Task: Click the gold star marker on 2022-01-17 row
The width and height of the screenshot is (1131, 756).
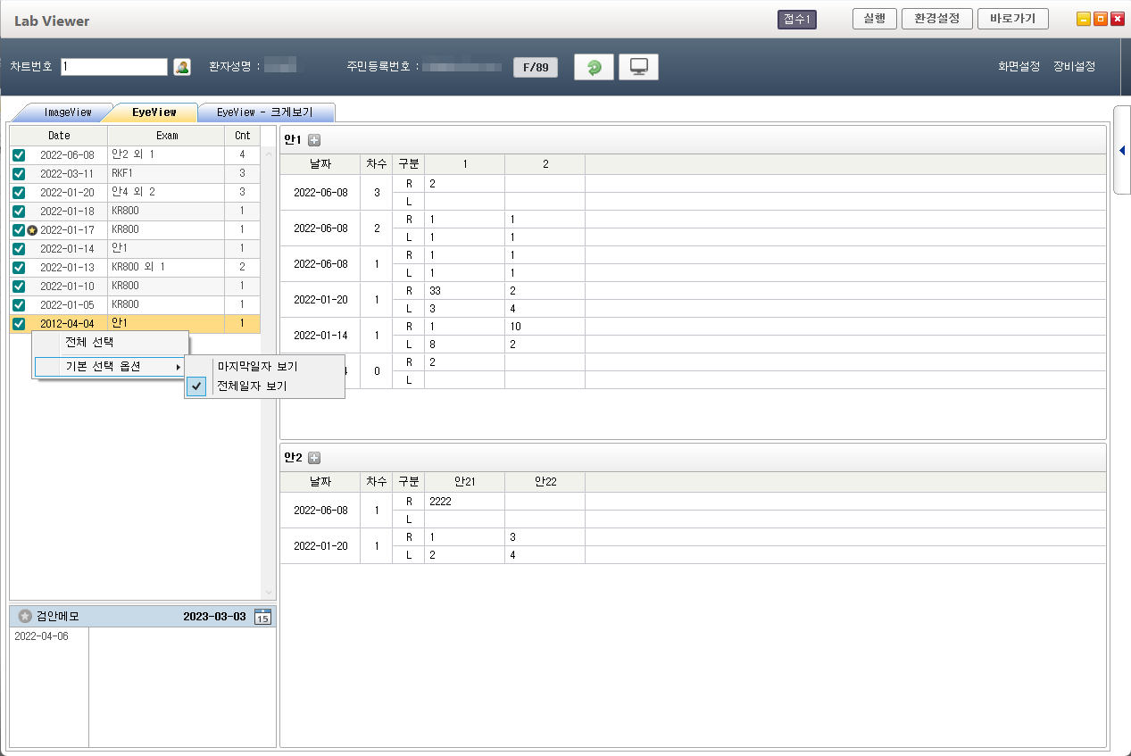Action: click(32, 230)
